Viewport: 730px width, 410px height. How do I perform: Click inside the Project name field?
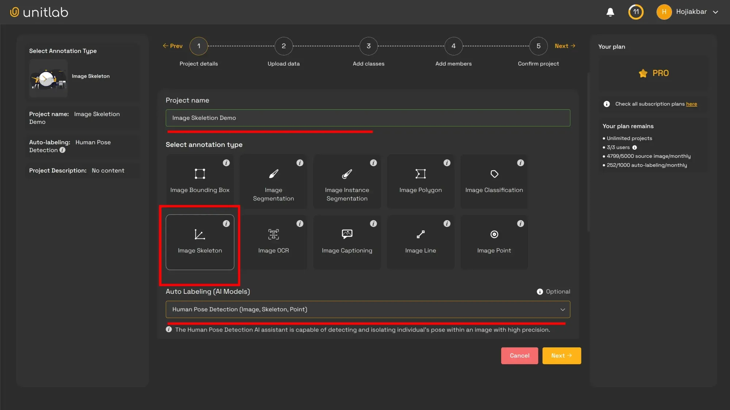pyautogui.click(x=368, y=118)
